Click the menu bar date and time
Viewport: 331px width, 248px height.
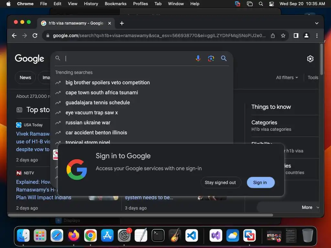click(x=302, y=4)
